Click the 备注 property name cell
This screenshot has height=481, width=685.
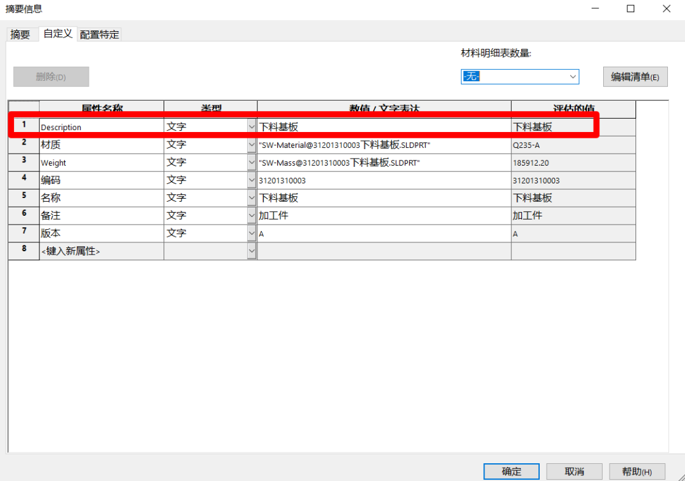(101, 216)
